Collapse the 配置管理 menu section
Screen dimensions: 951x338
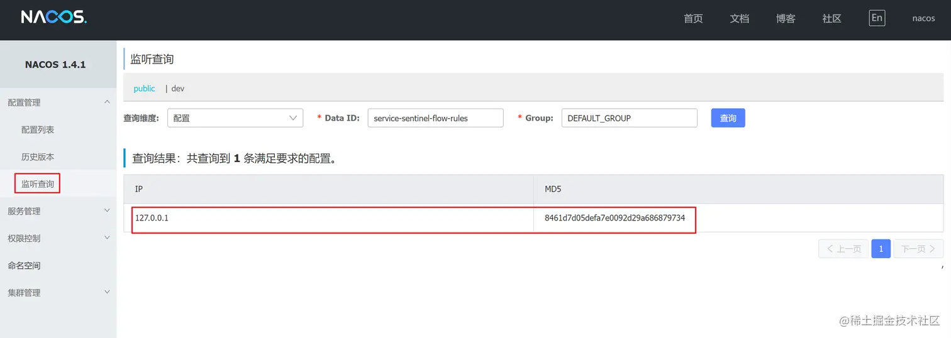click(x=58, y=102)
